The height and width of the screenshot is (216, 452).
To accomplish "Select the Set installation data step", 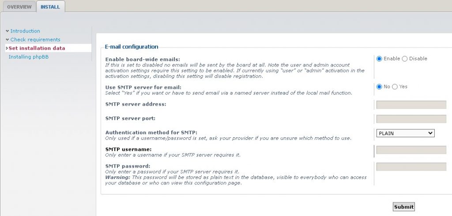I will coord(37,48).
